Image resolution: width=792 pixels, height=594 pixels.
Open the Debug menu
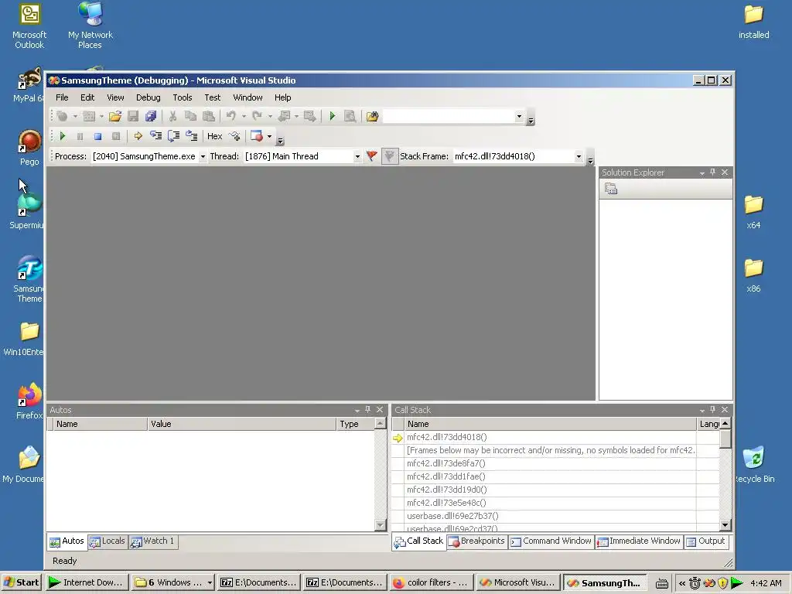tap(148, 97)
